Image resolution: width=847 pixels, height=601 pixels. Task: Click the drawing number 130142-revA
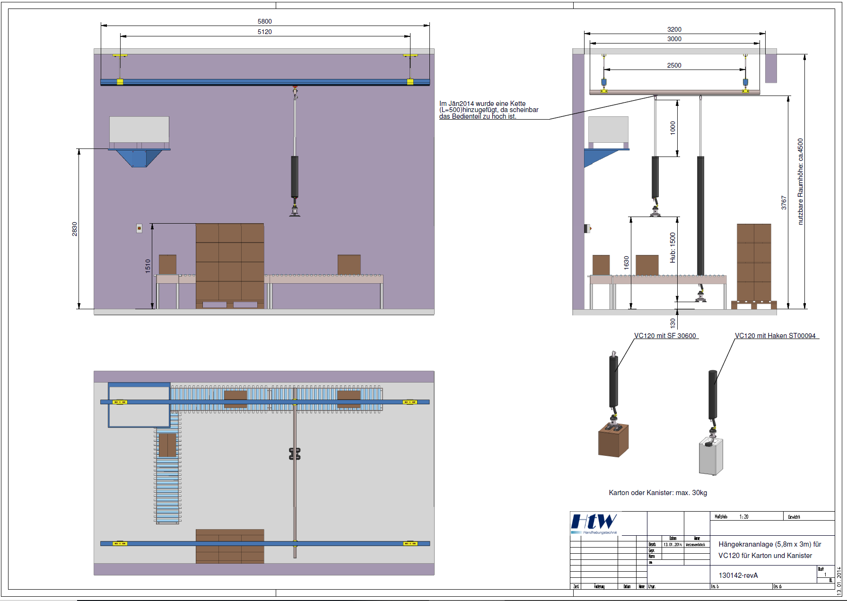738,575
